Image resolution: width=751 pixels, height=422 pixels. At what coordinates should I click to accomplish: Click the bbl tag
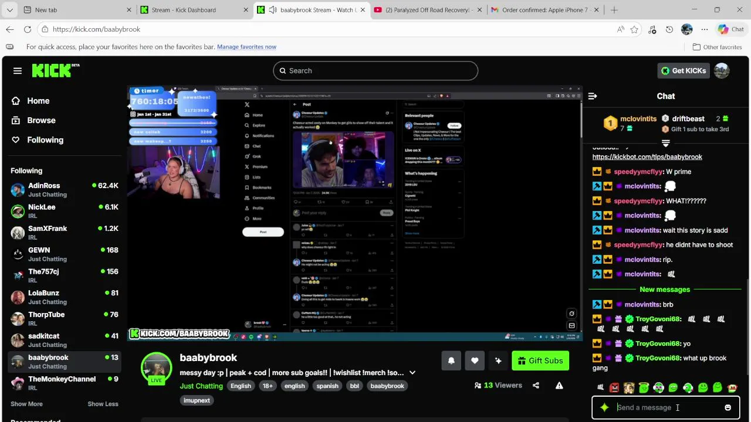[354, 386]
